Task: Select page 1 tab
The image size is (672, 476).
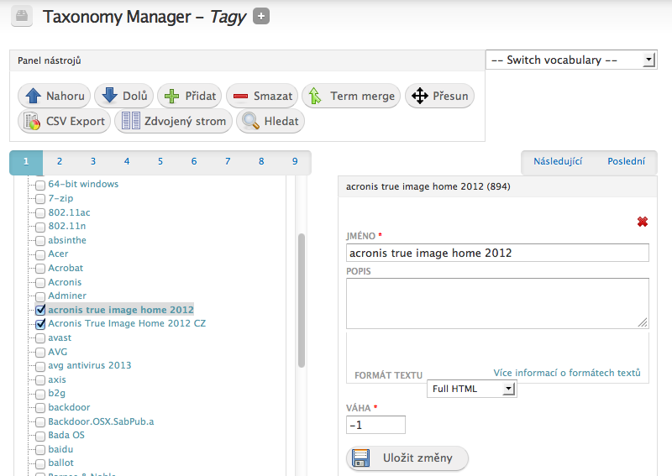Action: point(26,162)
